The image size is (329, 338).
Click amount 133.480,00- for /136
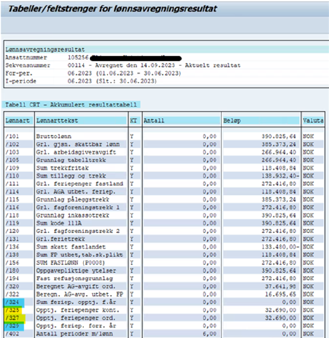click(x=281, y=247)
